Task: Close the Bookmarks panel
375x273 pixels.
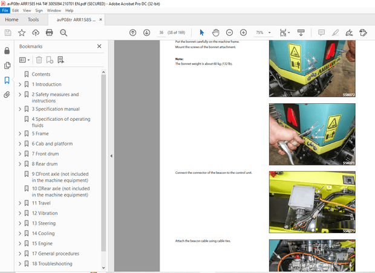Action: [99, 46]
